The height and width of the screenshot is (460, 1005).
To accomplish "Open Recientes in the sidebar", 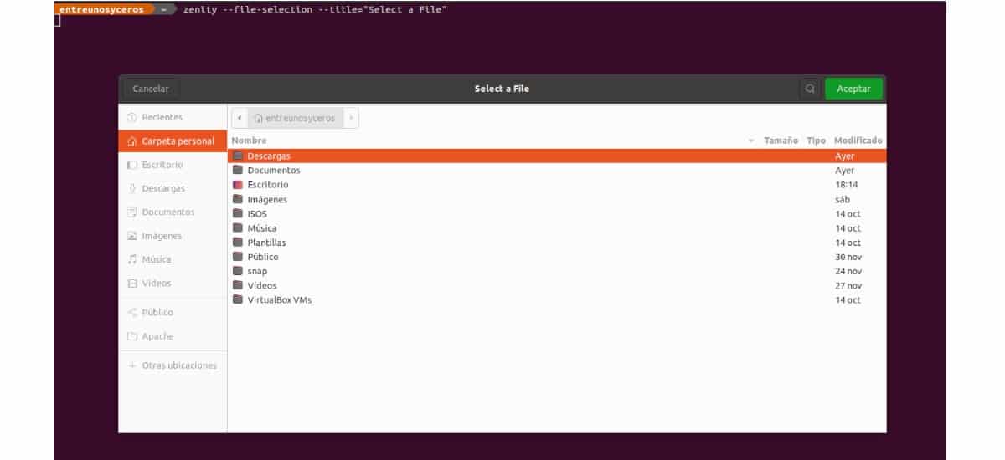I will point(162,118).
